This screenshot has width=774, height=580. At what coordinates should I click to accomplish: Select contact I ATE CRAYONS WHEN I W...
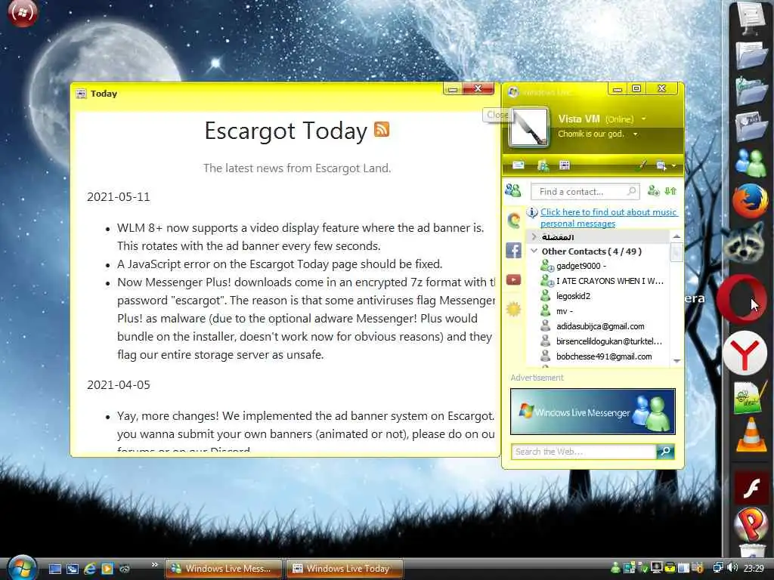[604, 281]
